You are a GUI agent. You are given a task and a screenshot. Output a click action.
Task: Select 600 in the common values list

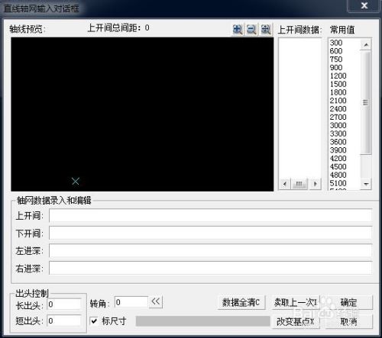click(x=336, y=51)
